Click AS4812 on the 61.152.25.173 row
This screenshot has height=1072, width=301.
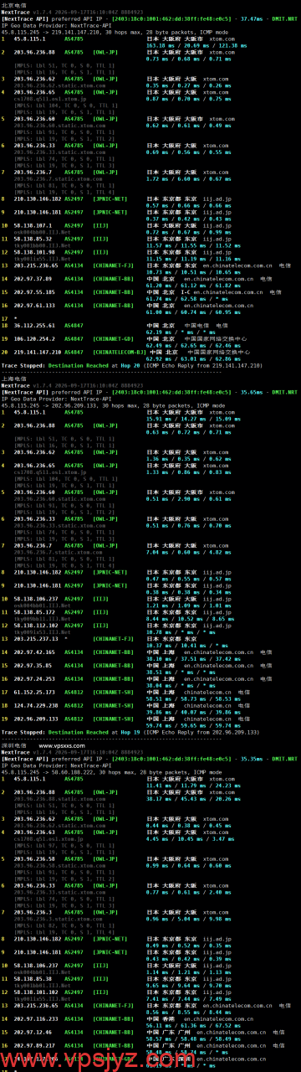tap(74, 692)
